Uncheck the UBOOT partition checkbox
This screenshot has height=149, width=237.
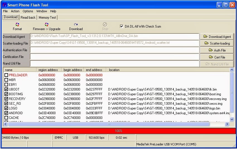[x=6, y=89]
